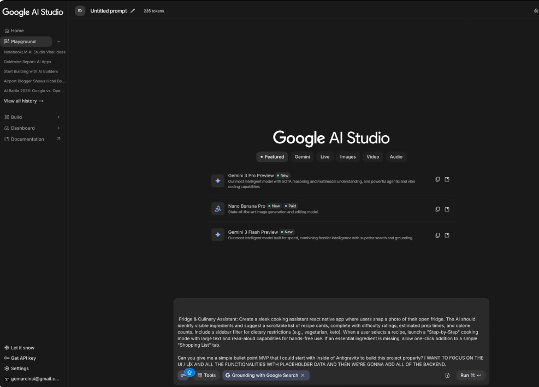Open Start Building with AI Builders history
Viewport: 539px width, 387px height.
[31, 71]
